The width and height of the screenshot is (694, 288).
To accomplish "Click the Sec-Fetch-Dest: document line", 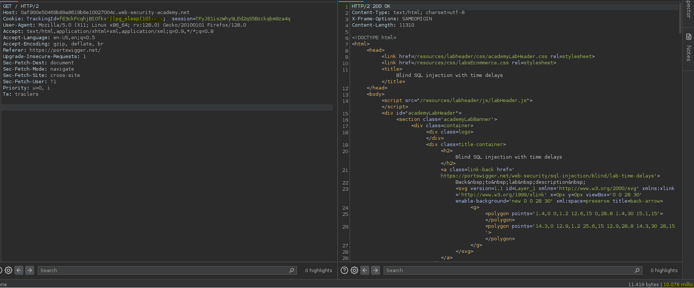I will tap(39, 63).
